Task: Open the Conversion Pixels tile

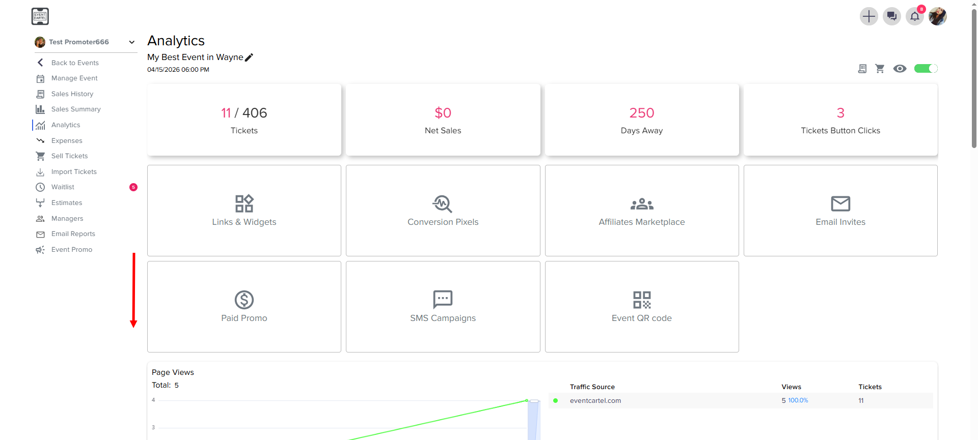Action: click(443, 211)
